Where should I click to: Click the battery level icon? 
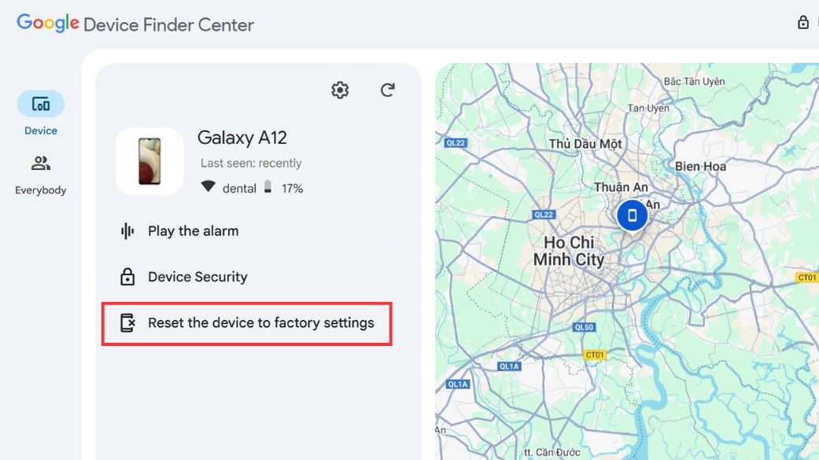pyautogui.click(x=267, y=188)
